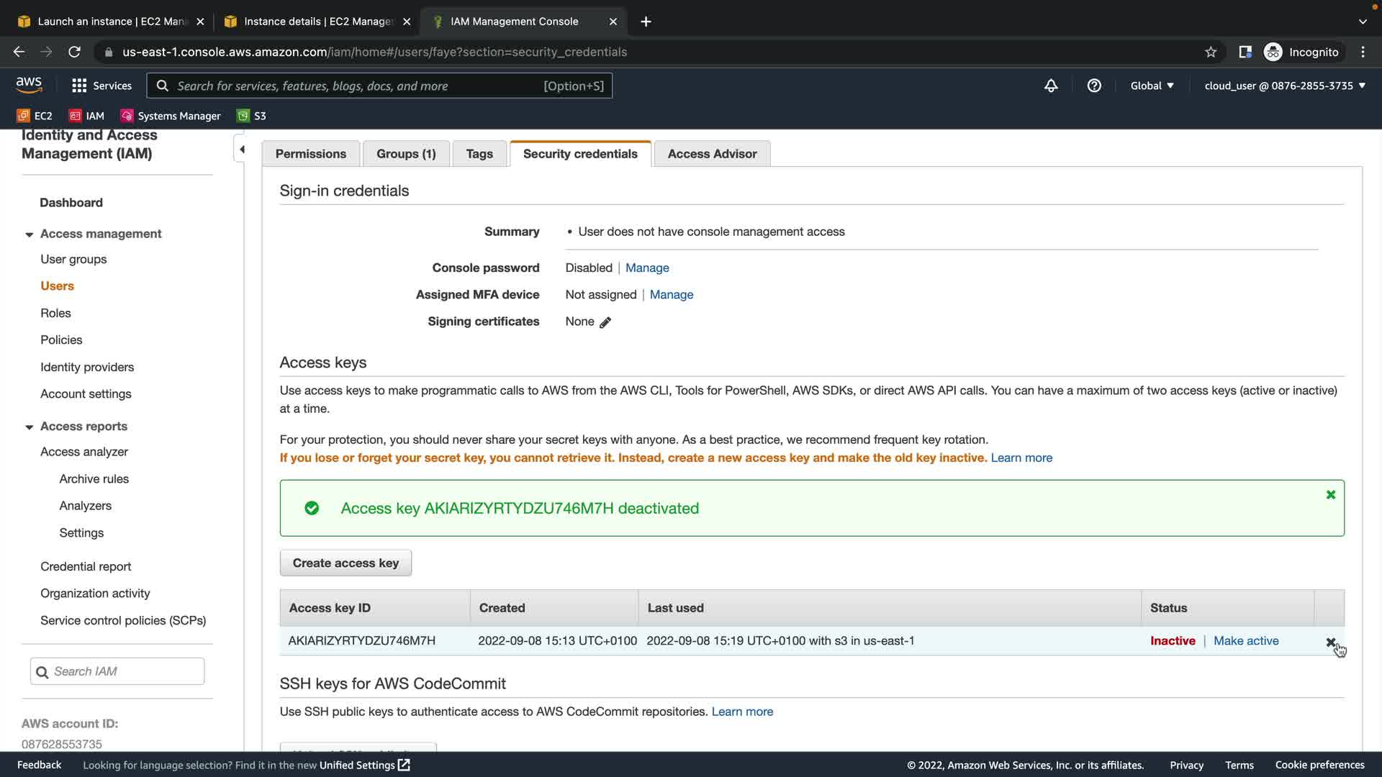Click the Create access key button
The image size is (1382, 777).
coord(345,563)
